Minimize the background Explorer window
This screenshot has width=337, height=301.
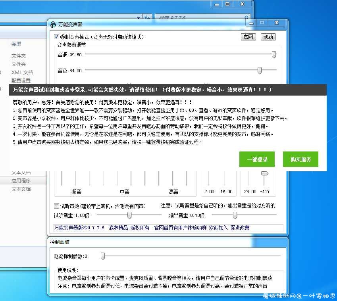tap(217, 4)
